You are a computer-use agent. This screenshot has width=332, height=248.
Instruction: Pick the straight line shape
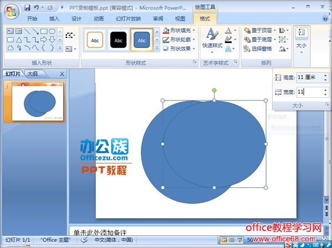coord(27,31)
